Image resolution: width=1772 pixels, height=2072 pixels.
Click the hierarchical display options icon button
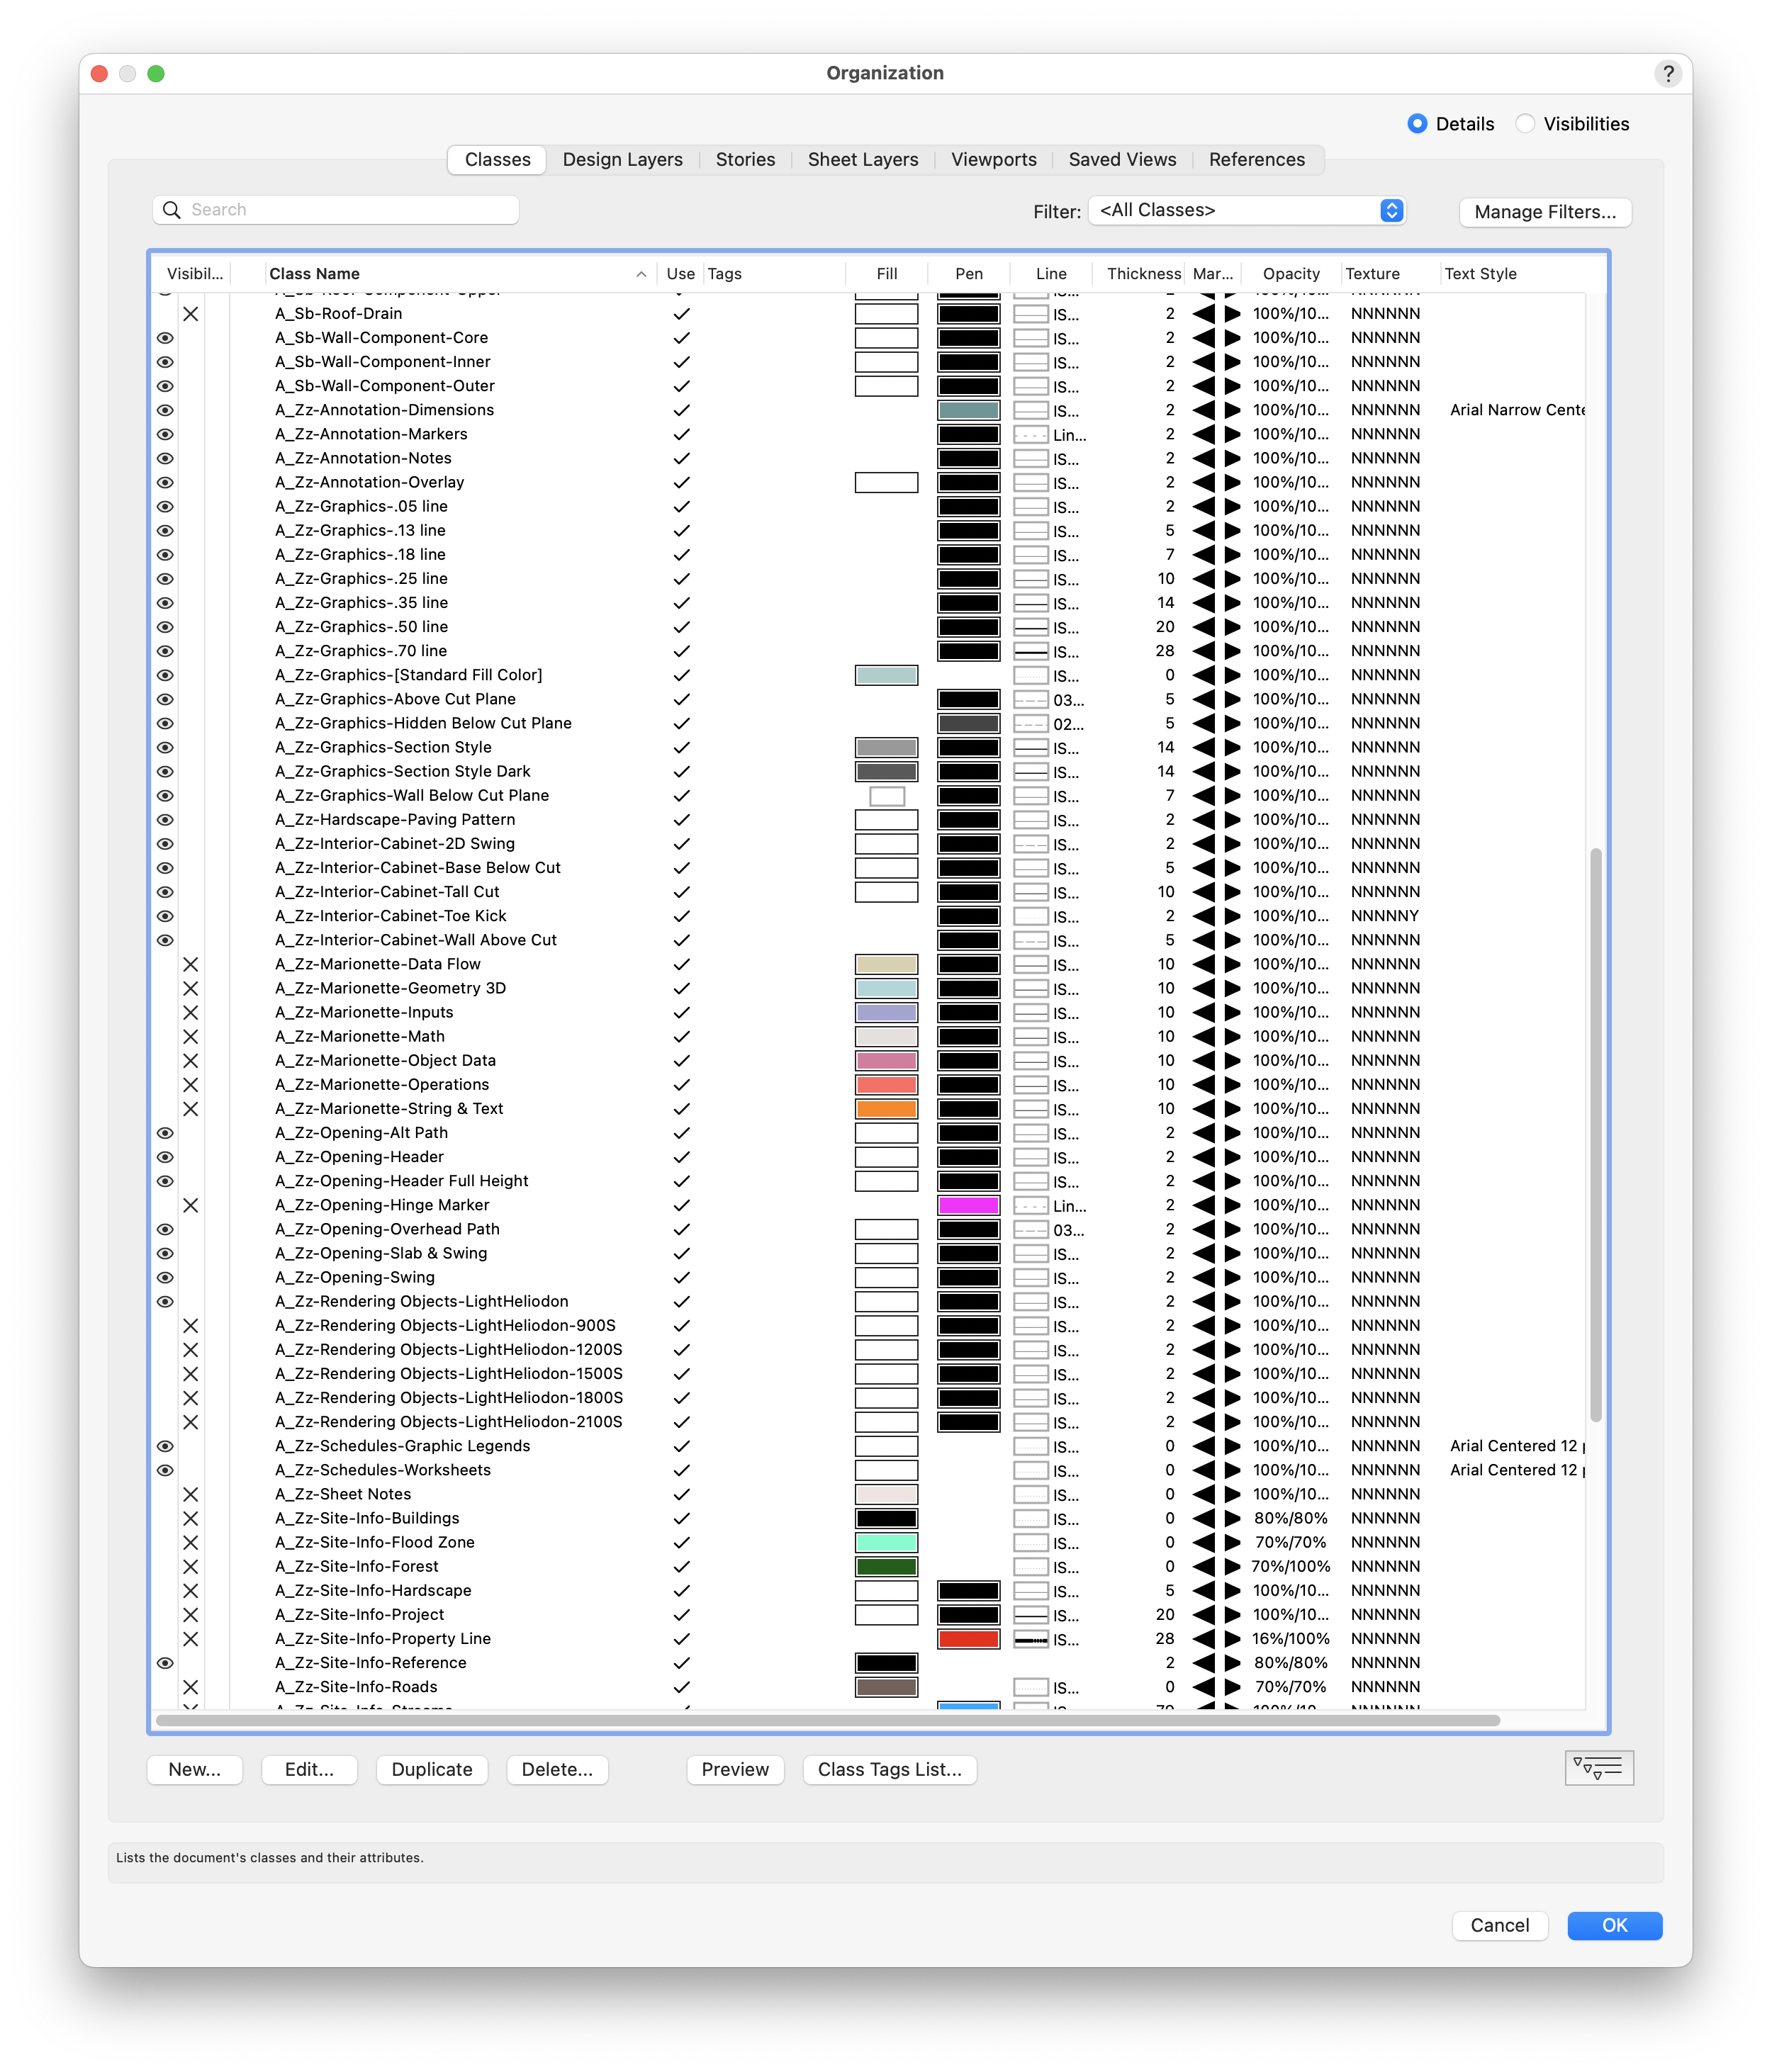(1598, 1768)
